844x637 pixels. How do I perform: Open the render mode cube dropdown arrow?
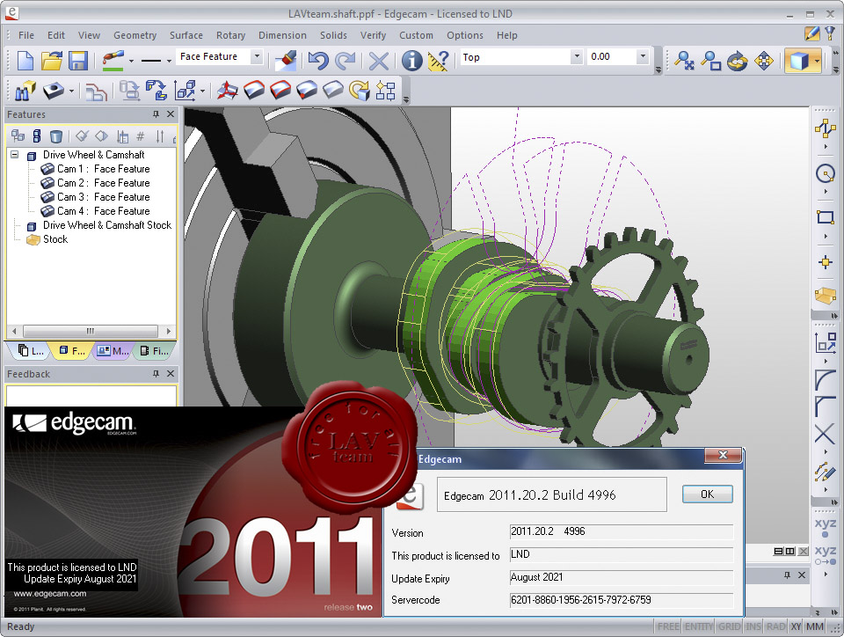pos(817,61)
